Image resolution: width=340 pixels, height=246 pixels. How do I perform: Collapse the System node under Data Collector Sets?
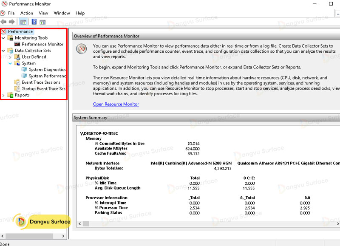10,63
